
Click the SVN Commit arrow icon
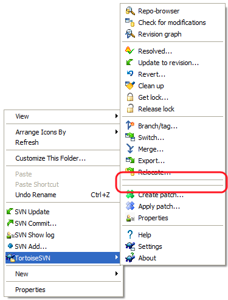tap(10, 223)
